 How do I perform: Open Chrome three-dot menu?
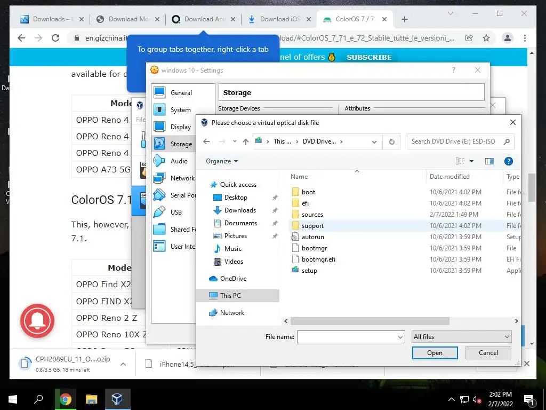tap(525, 38)
